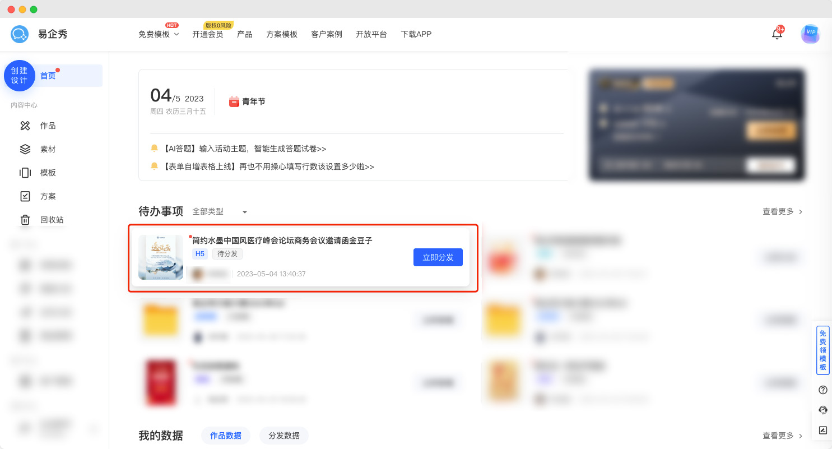Open the notification bell
The image size is (832, 449).
point(777,34)
